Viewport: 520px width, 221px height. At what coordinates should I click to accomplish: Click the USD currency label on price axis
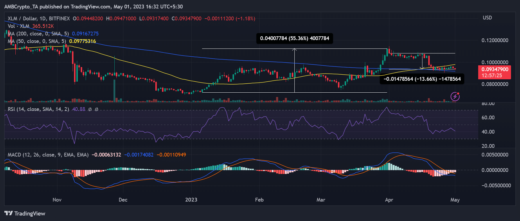(487, 18)
